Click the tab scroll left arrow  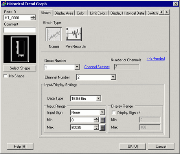click(x=162, y=12)
